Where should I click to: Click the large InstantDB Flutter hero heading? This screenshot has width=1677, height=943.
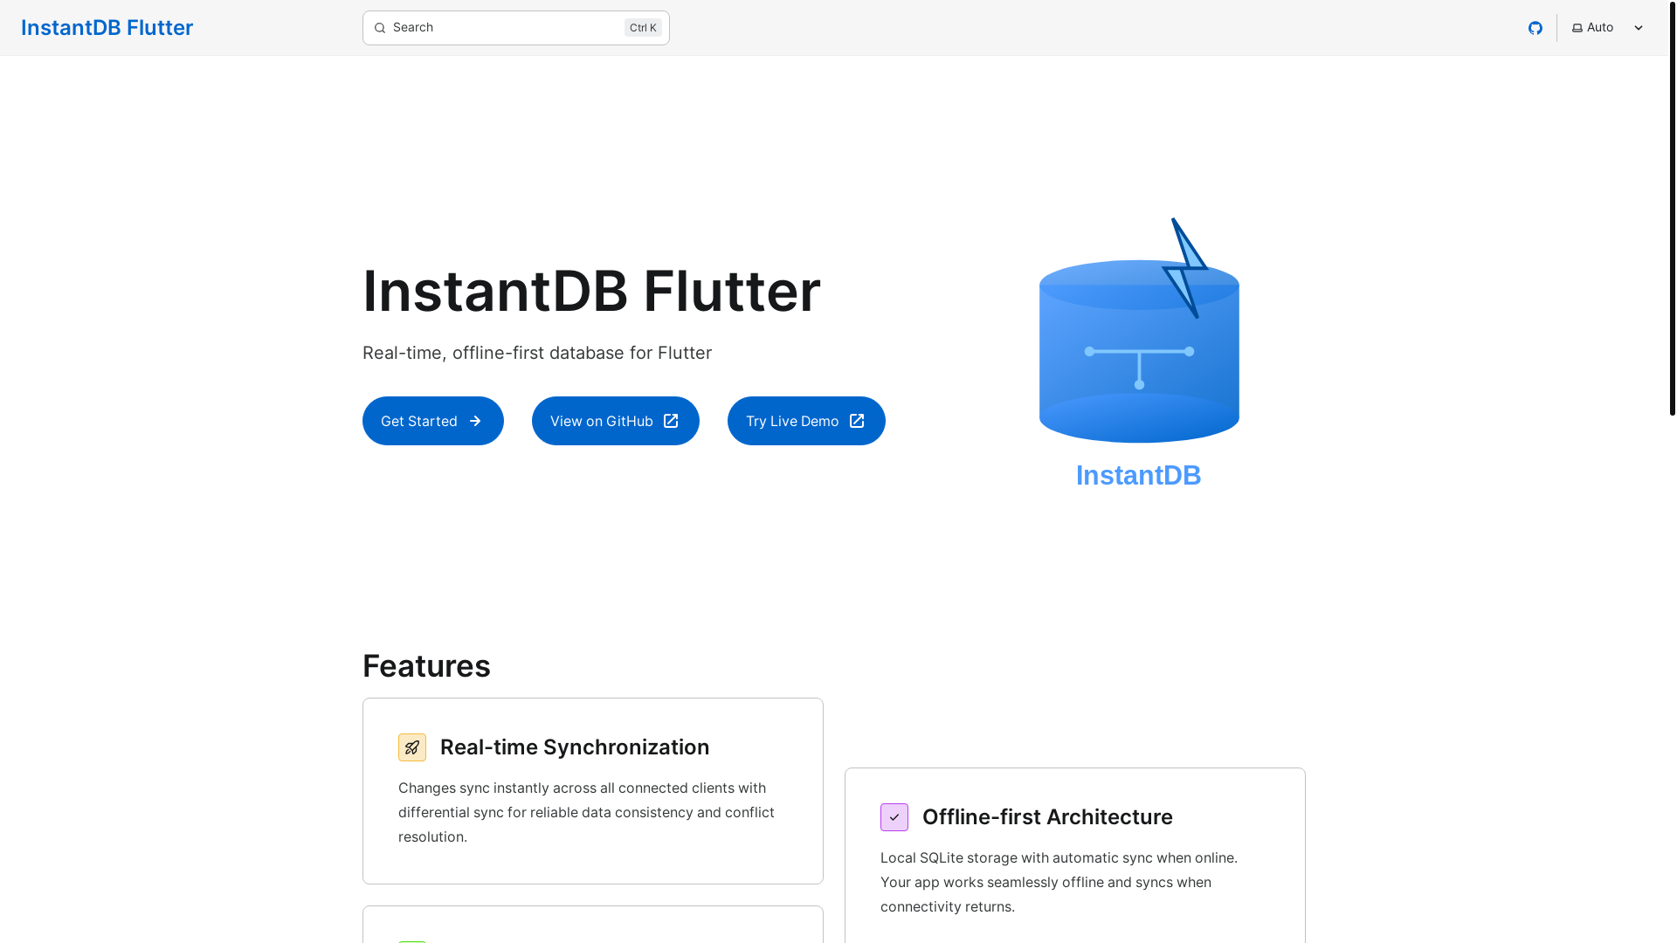[591, 291]
